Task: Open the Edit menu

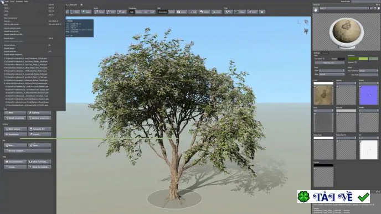Action: [x=7, y=2]
